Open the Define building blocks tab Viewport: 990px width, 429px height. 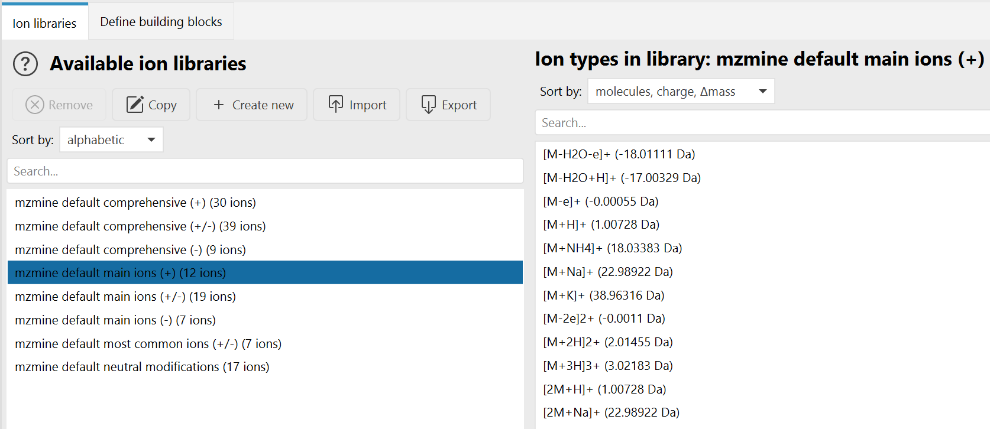pyautogui.click(x=161, y=22)
